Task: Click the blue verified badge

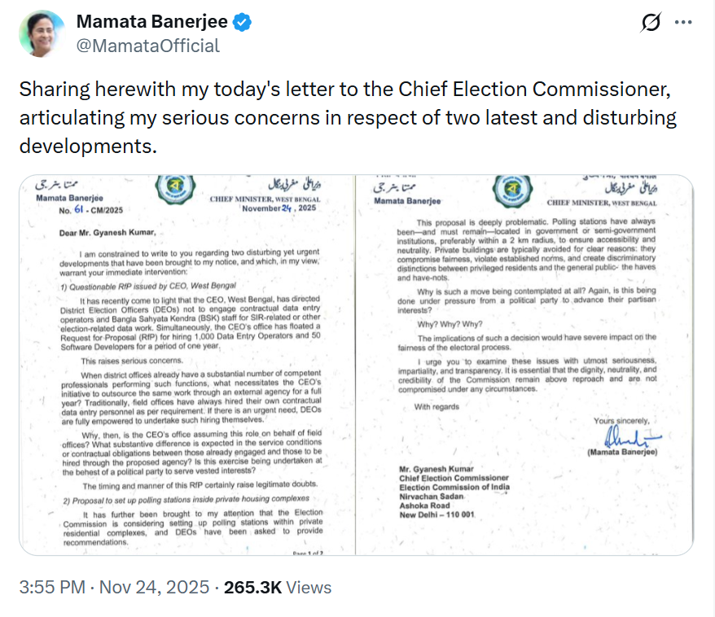Action: pos(242,23)
